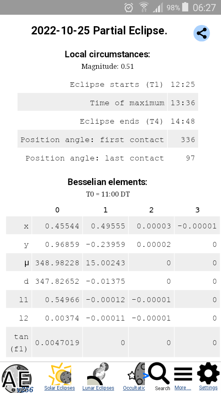The image size is (221, 393).
Task: Tap the alarm clock status icon
Action: [x=129, y=7]
